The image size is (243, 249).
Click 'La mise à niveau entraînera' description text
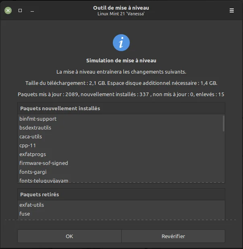[121, 72]
